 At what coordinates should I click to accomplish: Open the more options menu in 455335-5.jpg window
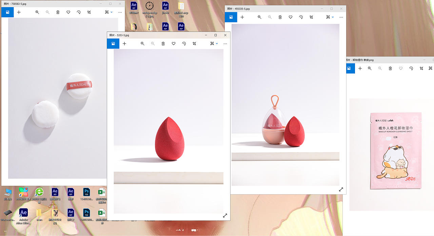pyautogui.click(x=341, y=17)
